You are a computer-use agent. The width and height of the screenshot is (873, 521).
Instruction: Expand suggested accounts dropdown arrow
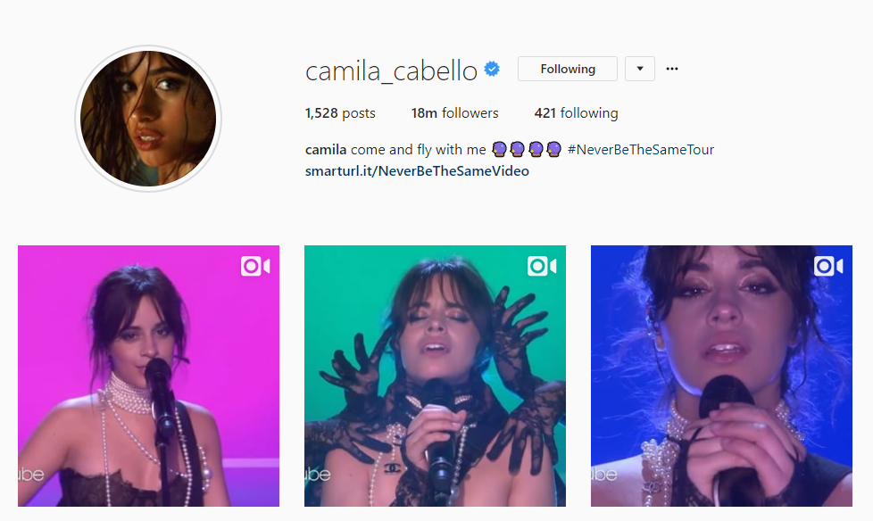coord(640,69)
